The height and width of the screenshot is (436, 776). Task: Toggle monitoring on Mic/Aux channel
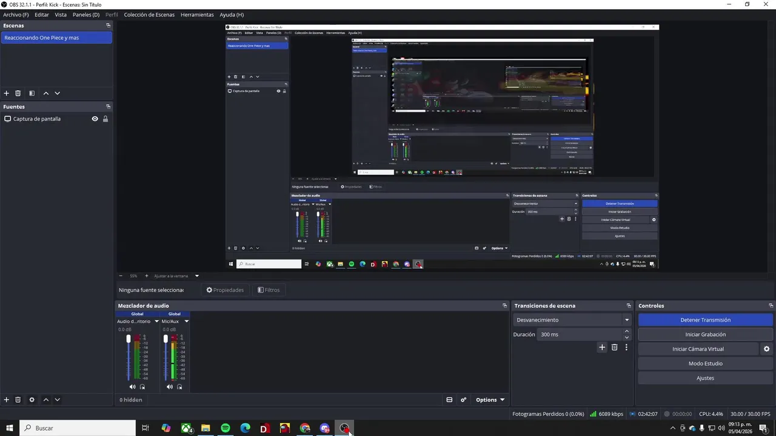[179, 387]
